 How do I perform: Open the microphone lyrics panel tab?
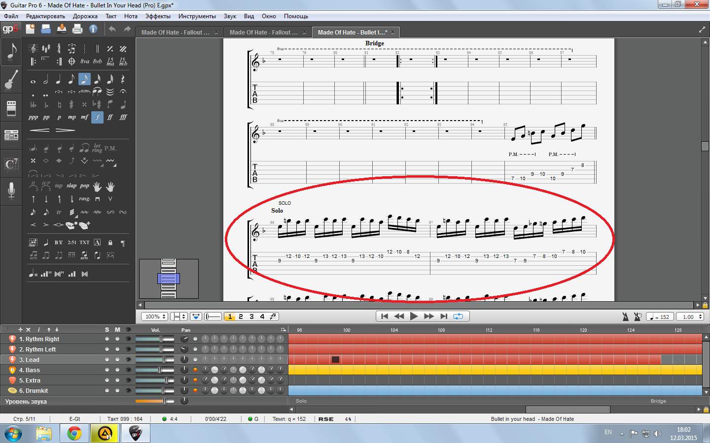(11, 190)
